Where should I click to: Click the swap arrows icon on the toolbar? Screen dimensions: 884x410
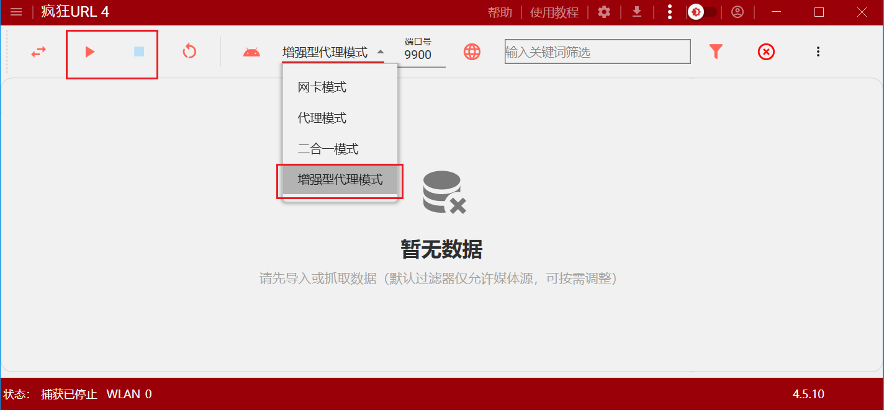coord(38,52)
